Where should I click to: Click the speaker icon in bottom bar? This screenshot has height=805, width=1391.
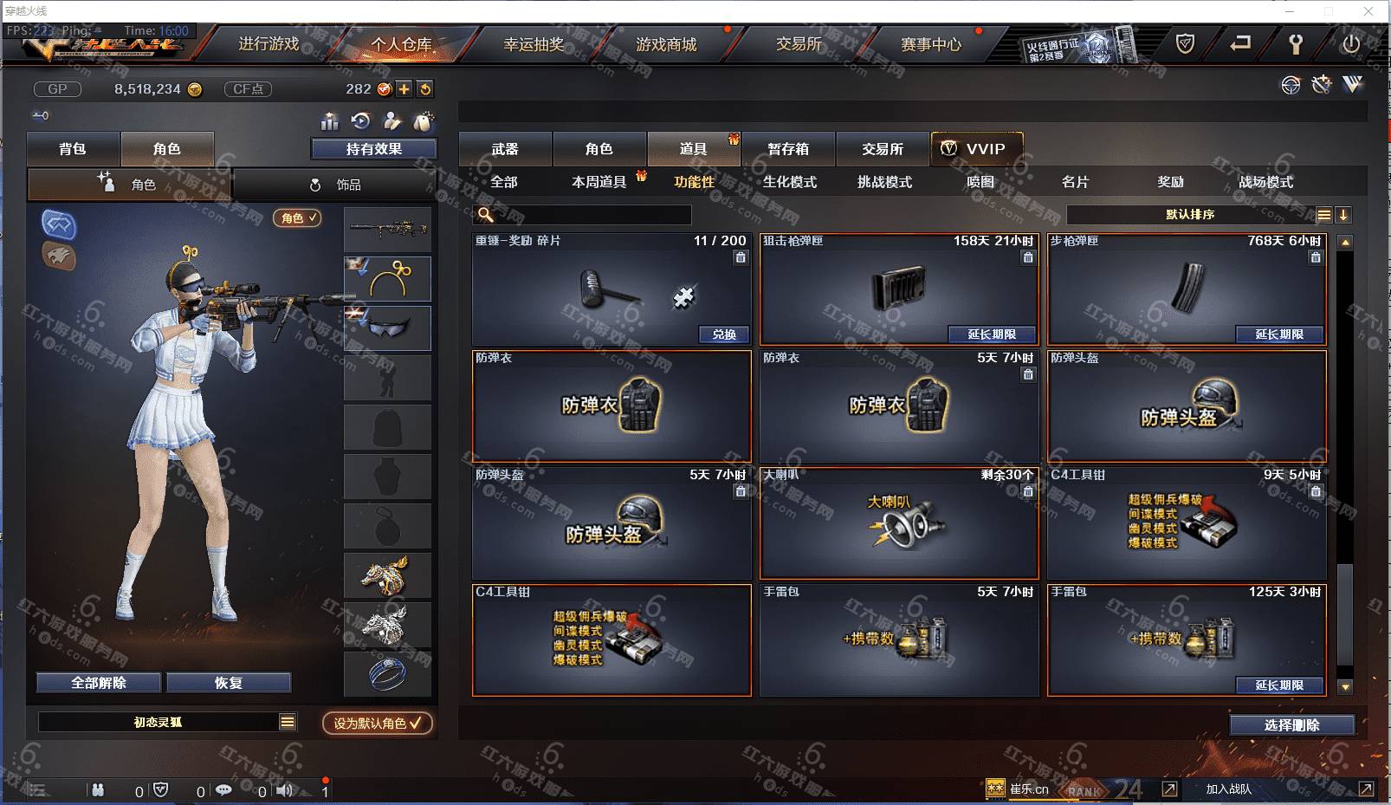[284, 790]
